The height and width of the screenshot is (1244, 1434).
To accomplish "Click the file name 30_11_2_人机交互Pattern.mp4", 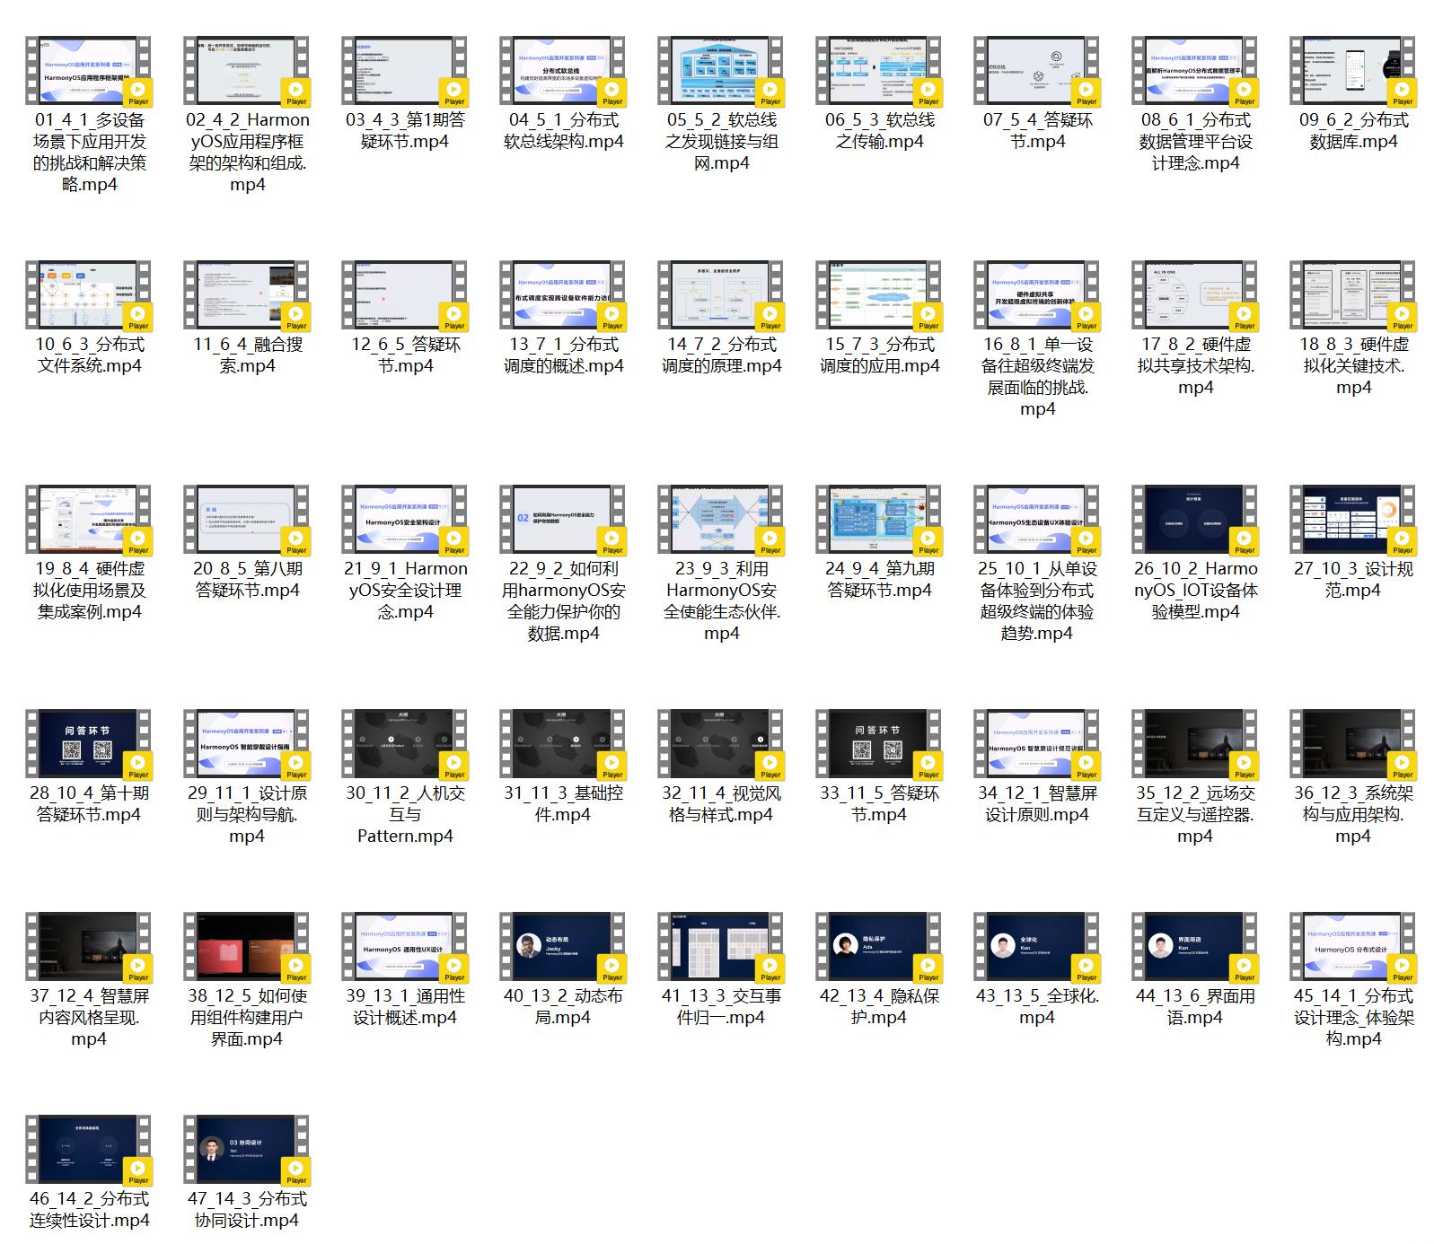I will pos(405,814).
